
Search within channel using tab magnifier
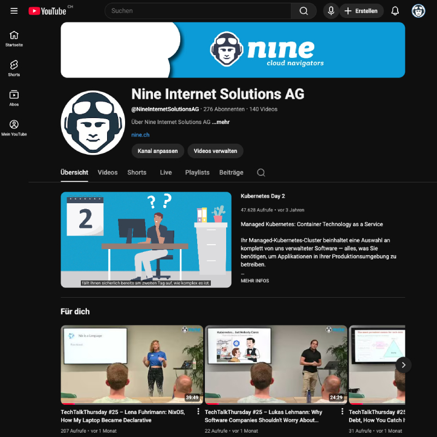point(261,173)
